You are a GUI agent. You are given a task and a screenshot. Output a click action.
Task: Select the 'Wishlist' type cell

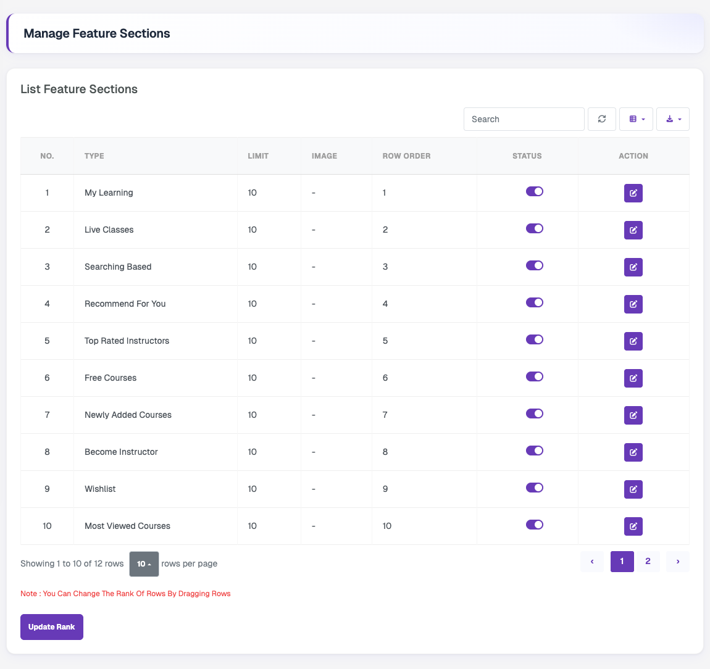[156, 489]
